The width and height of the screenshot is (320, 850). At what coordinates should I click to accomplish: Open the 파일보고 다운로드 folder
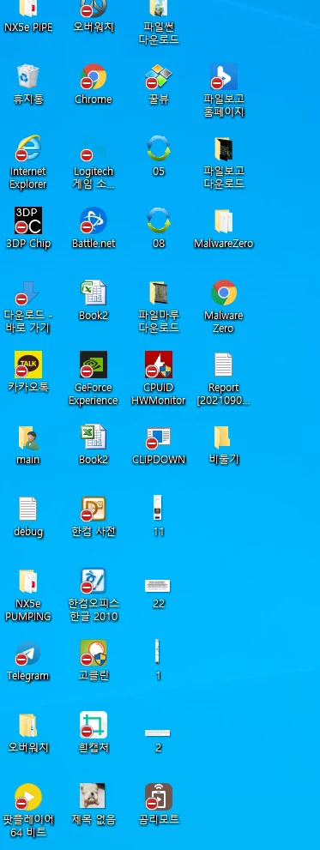223,148
